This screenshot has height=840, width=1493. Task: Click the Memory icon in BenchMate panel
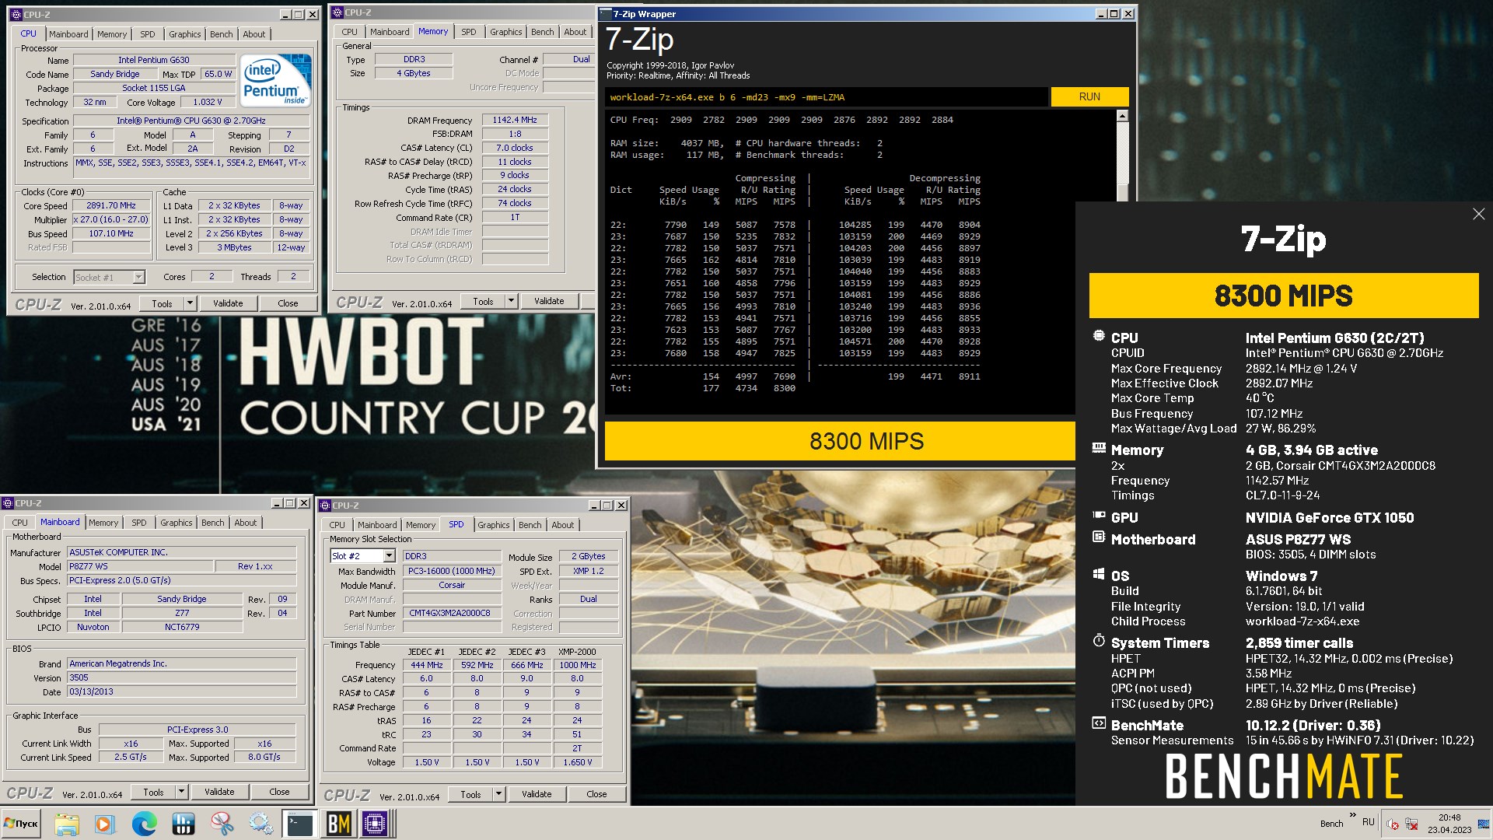tap(1099, 448)
